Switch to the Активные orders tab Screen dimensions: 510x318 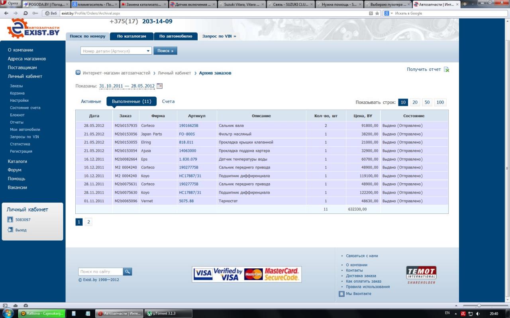pyautogui.click(x=91, y=101)
